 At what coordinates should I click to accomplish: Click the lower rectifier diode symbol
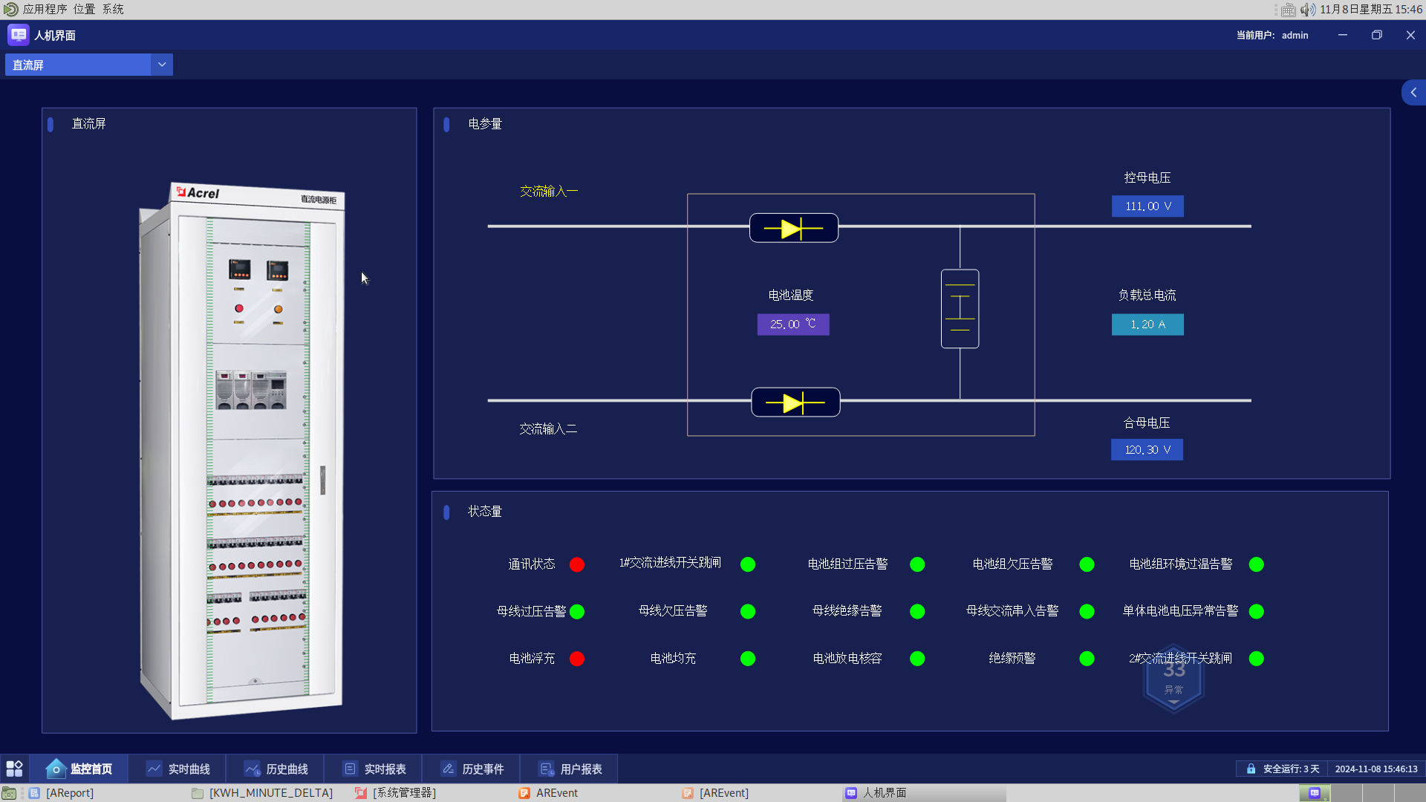pyautogui.click(x=795, y=402)
